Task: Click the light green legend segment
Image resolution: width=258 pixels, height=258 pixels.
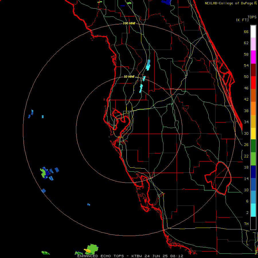Action: 253,159
